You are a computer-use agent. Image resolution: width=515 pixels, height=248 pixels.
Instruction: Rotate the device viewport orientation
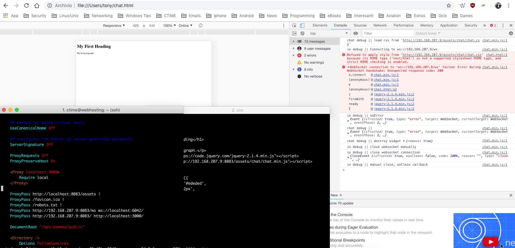click(x=201, y=26)
